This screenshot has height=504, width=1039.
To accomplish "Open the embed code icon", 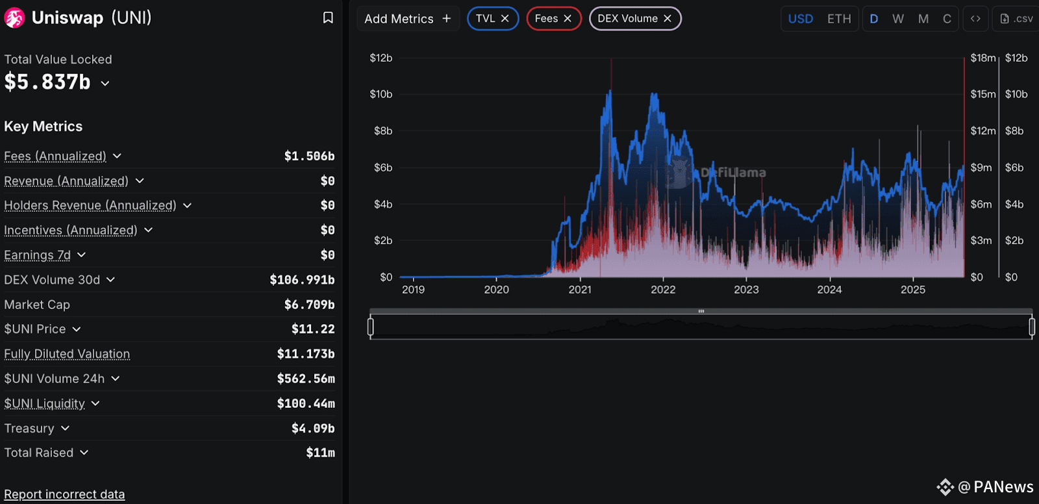I will [x=975, y=19].
